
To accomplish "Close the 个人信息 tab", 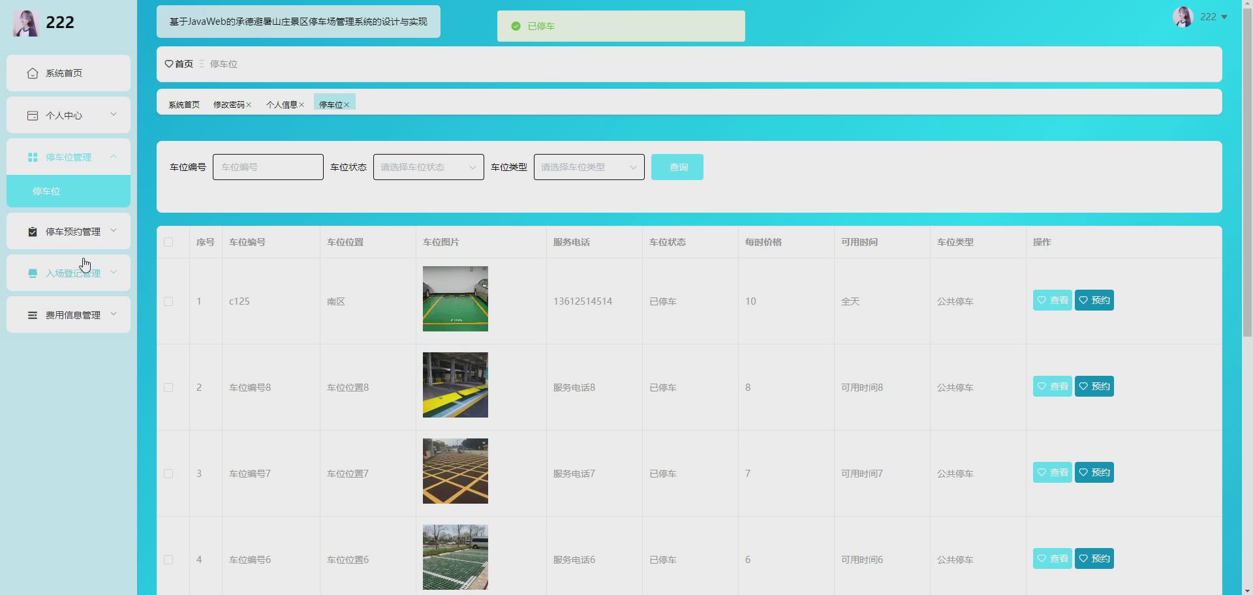I will [302, 104].
